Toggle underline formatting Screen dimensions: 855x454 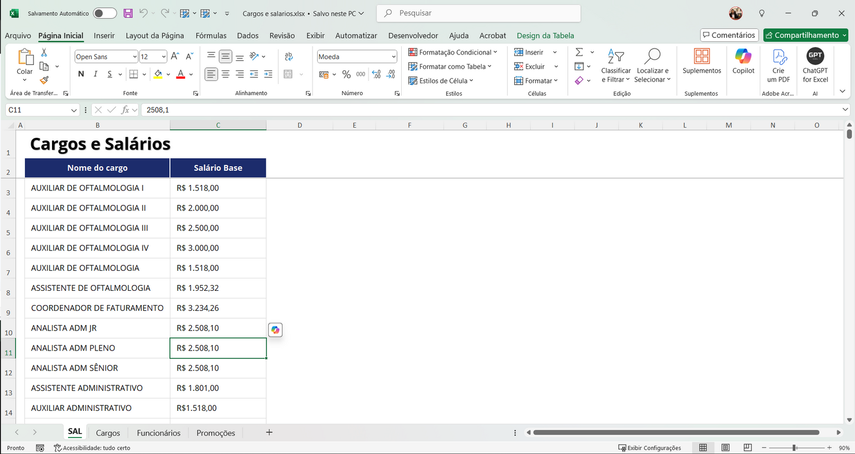tap(108, 74)
